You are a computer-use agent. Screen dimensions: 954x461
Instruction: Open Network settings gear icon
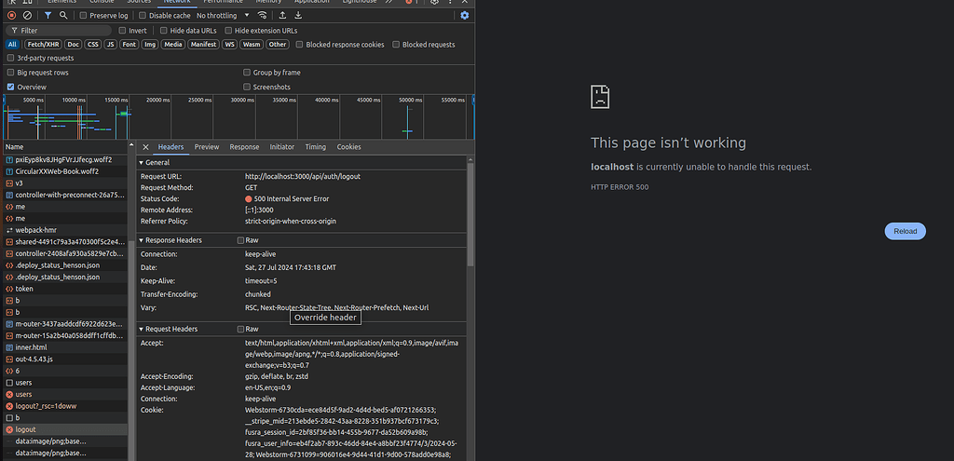click(x=465, y=16)
